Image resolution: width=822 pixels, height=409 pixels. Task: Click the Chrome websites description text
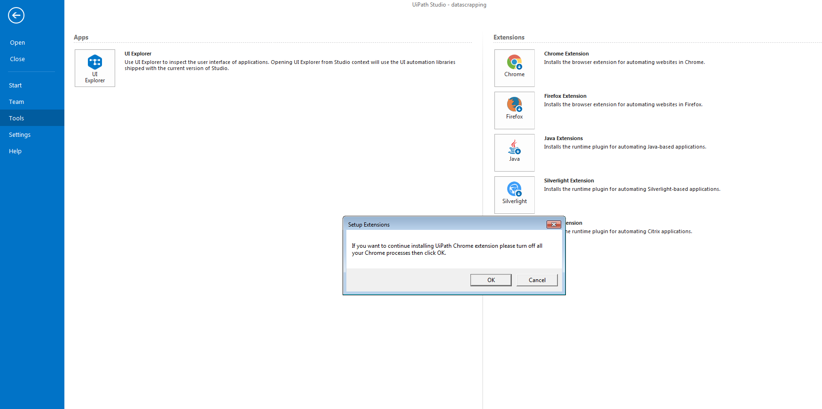625,62
